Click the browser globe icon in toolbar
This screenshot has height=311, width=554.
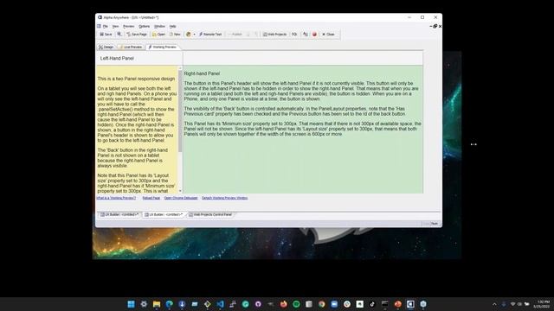(x=189, y=35)
